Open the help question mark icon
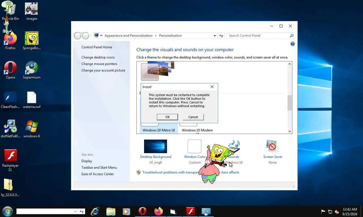 [x=293, y=44]
